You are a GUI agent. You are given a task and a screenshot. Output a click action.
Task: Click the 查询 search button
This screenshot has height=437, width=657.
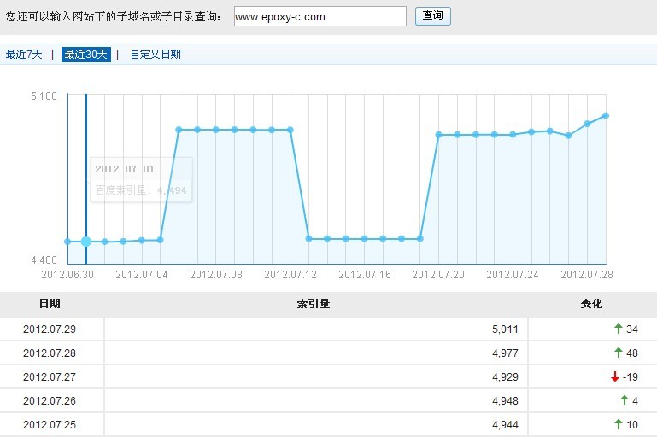(433, 16)
